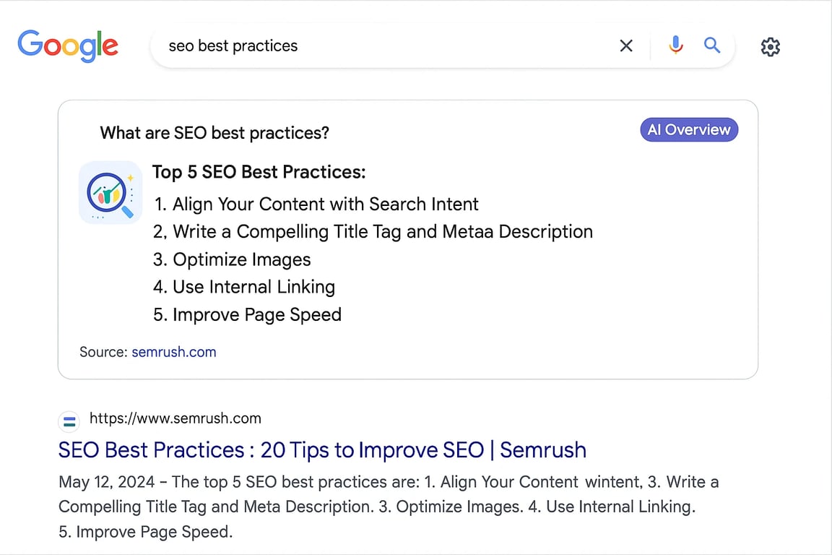Click the blue magnifier search icon

(712, 46)
